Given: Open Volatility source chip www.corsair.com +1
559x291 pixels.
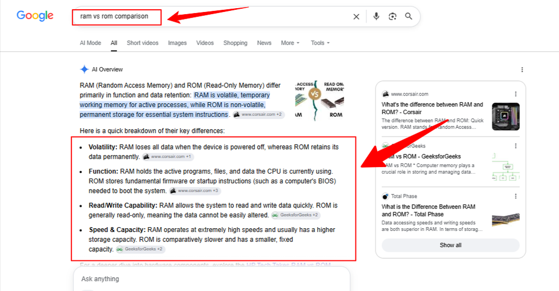Looking at the screenshot, I should tap(168, 157).
